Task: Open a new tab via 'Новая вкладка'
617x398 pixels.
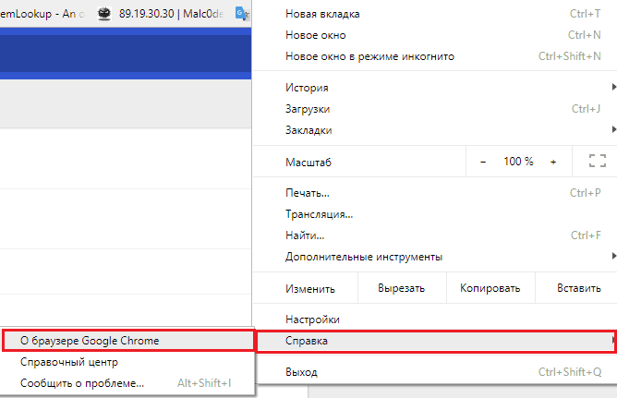Action: 435,14
